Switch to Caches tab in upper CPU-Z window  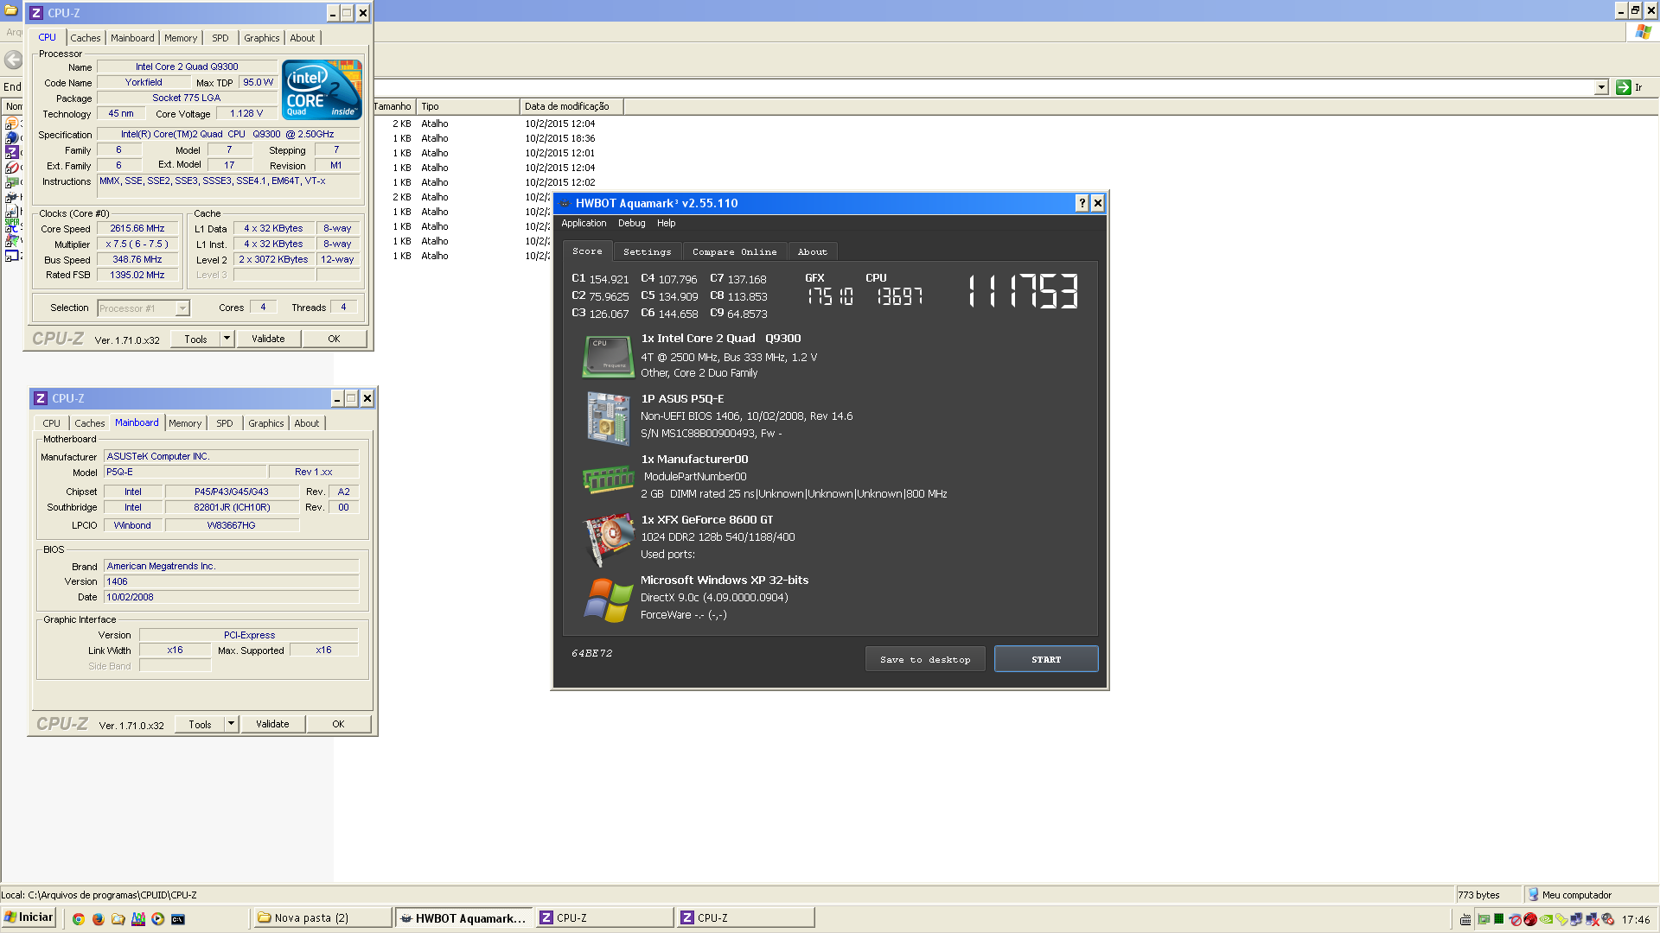coord(86,38)
